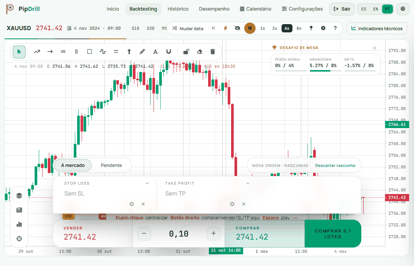This screenshot has width=414, height=266.
Task: Open the Calendário menu item
Action: [x=256, y=9]
